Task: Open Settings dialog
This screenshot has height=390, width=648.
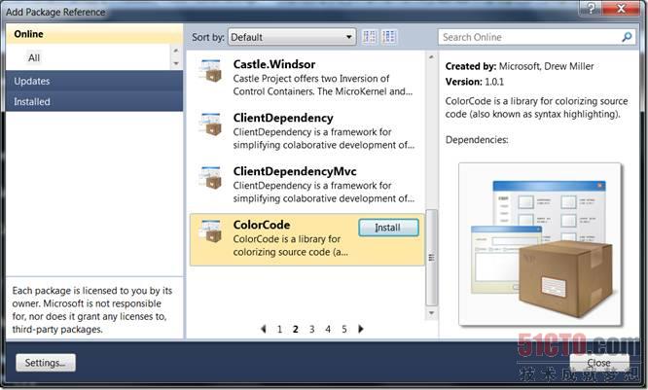Action: coord(46,363)
